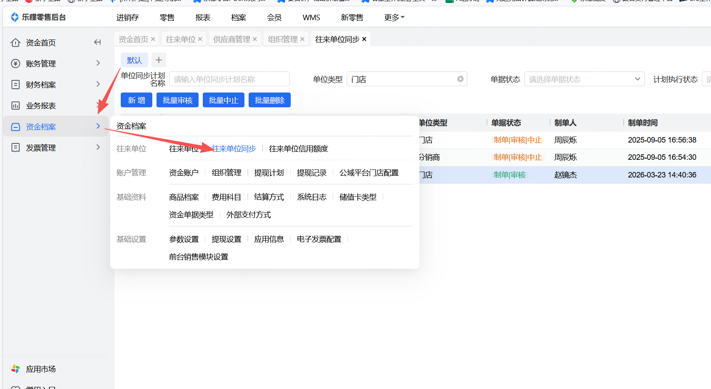Add a new filter view with plus icon
Image resolution: width=711 pixels, height=389 pixels.
tap(159, 60)
